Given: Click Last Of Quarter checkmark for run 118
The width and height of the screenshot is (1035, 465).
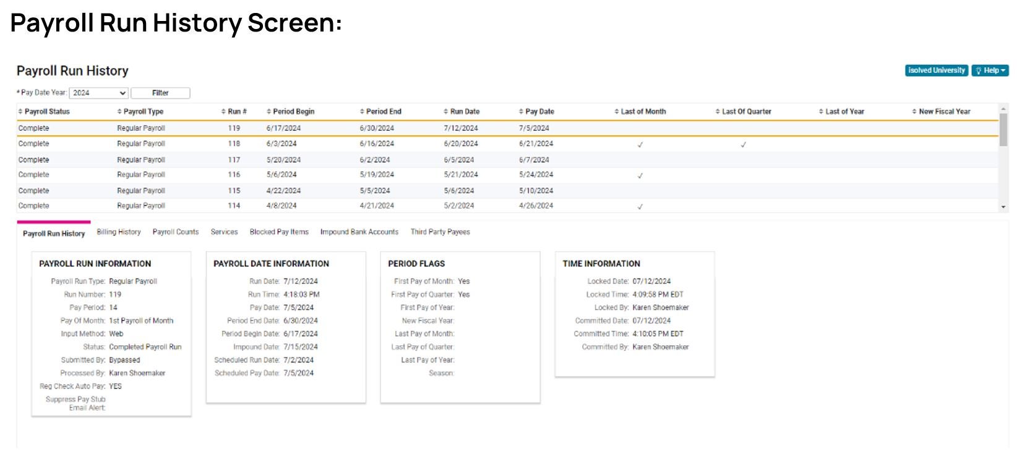Looking at the screenshot, I should point(744,145).
